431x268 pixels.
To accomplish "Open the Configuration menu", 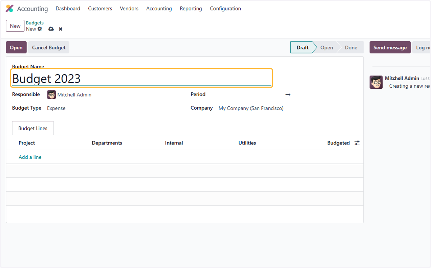I will [225, 9].
